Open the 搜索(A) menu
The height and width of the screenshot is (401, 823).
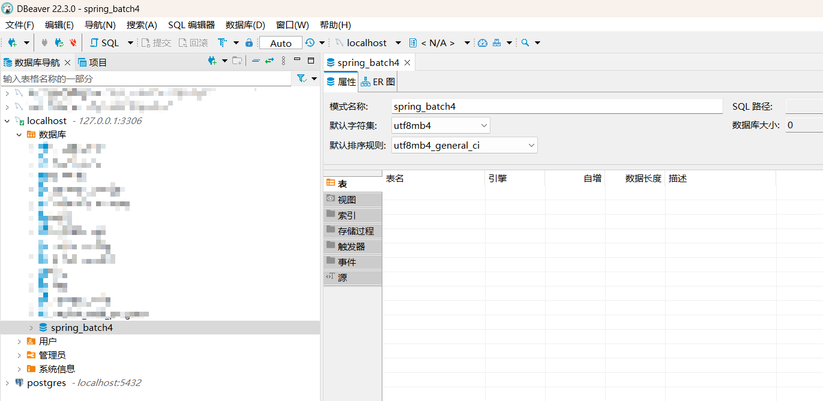(142, 25)
